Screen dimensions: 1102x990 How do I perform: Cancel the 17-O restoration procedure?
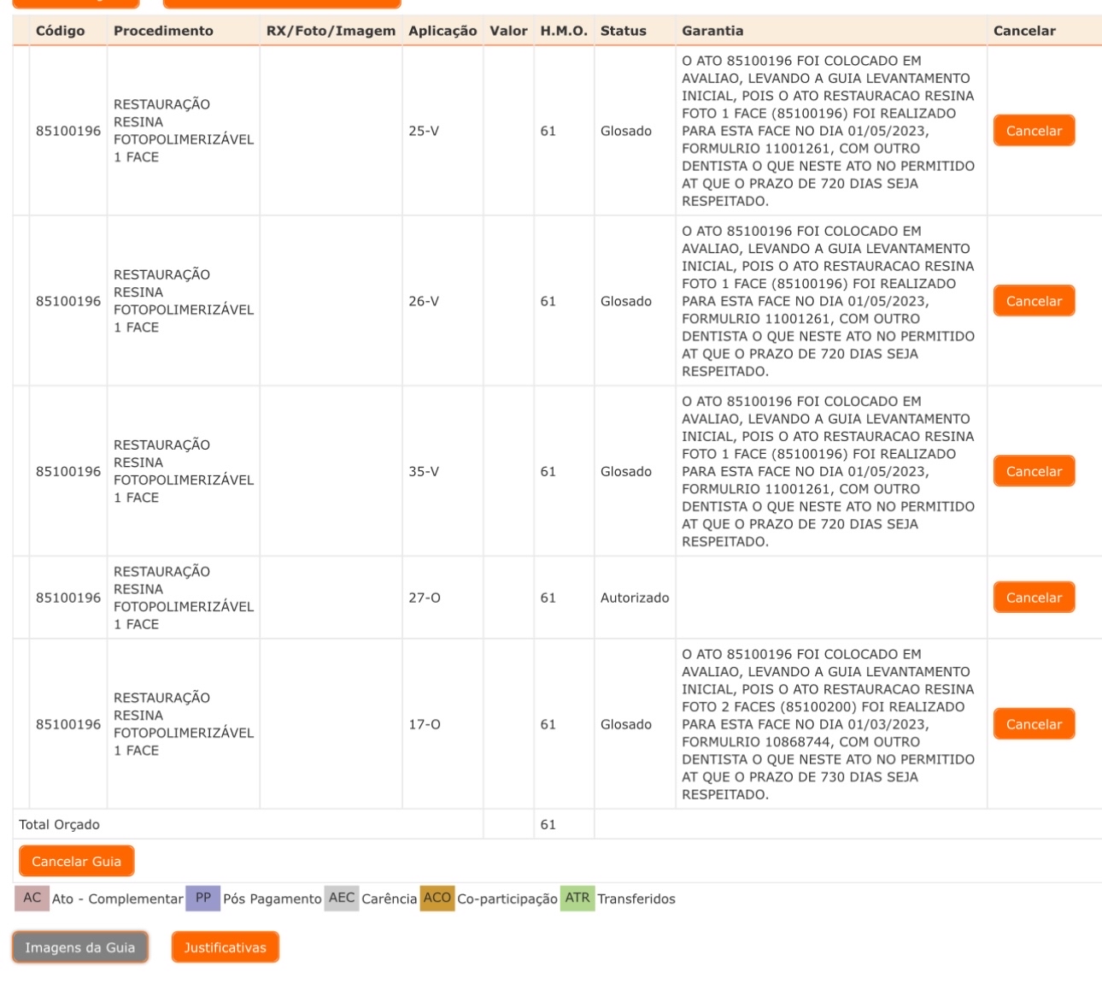tap(1034, 724)
